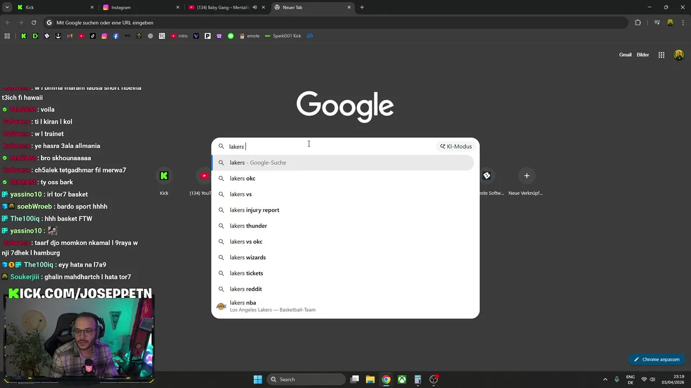Viewport: 691px width, 388px height.
Task: Open the Chrome profile avatar in the toolbar
Action: click(x=670, y=23)
